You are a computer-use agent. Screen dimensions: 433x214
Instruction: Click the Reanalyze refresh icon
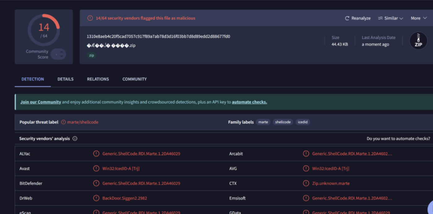coord(347,18)
